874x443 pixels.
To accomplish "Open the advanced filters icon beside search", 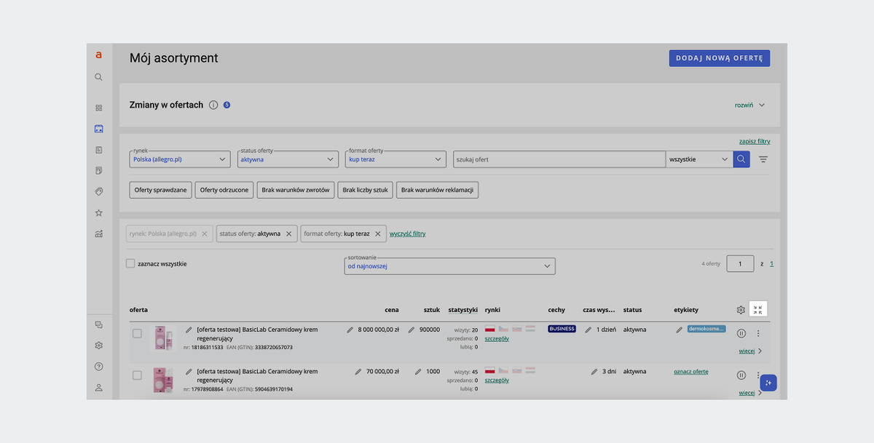I will (763, 159).
